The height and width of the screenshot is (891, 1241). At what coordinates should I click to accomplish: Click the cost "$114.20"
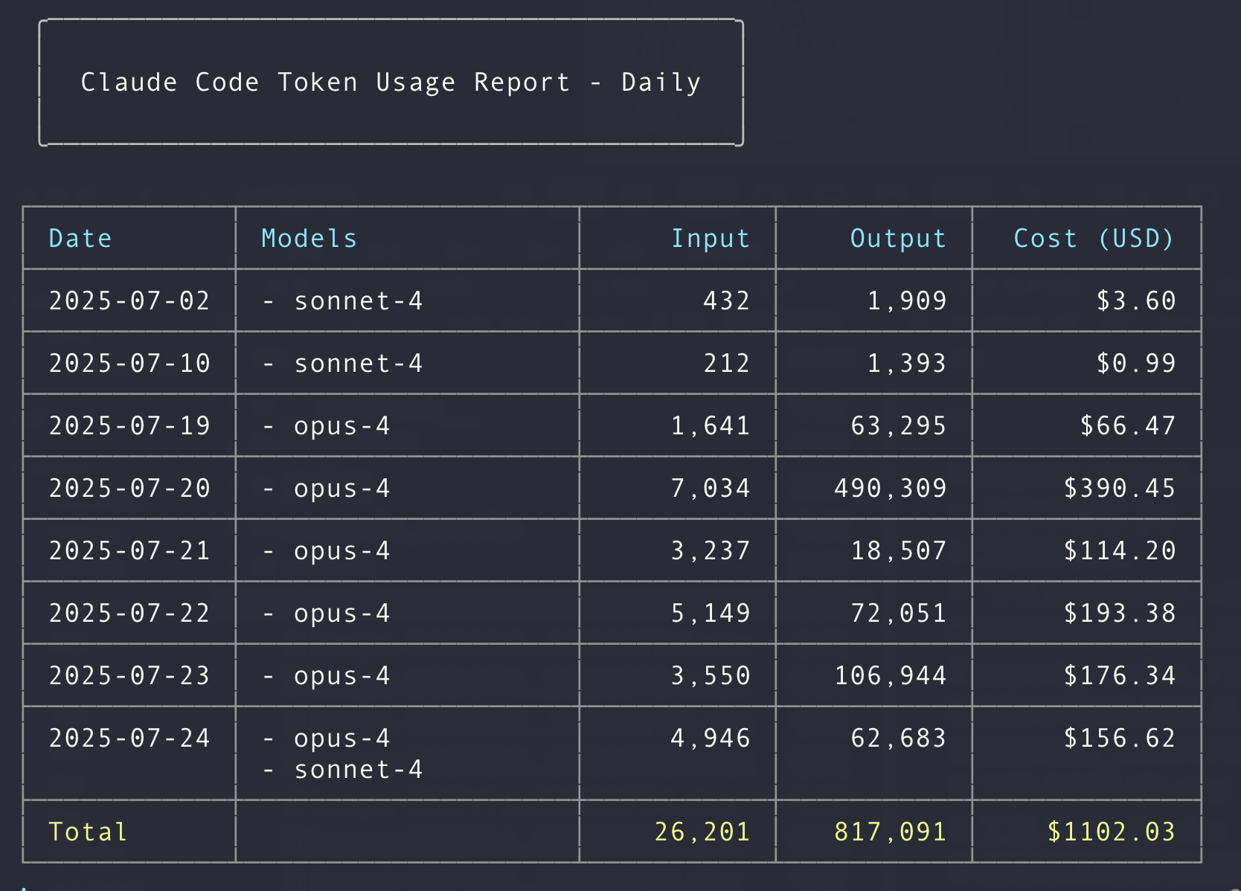[x=1120, y=550]
